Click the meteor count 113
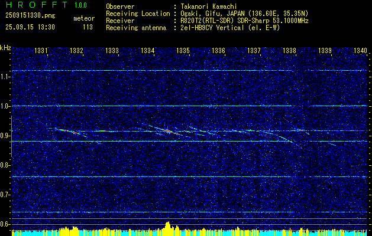Screen dimensions: 372x236 click(88, 27)
